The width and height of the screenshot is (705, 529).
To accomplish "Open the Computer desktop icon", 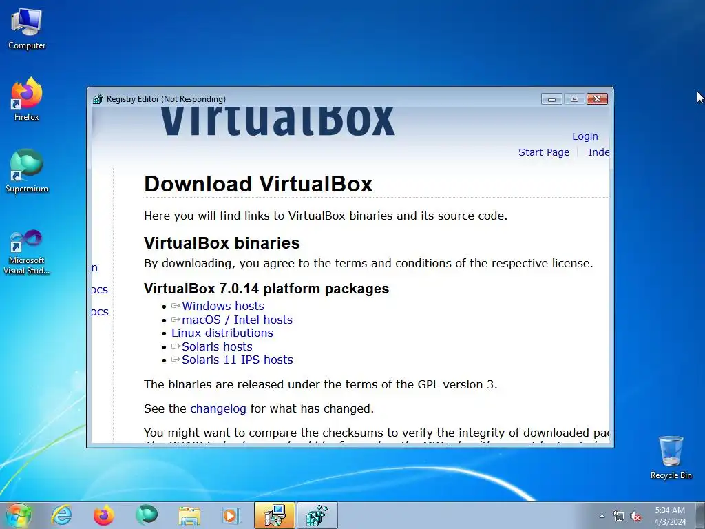I will [x=27, y=29].
